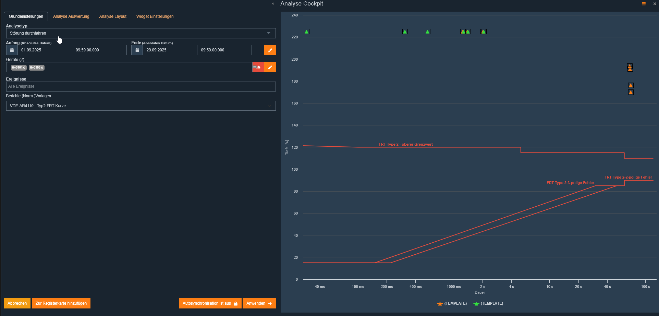659x316 pixels.
Task: Open the Analysetyp dropdown showing Störung durchfahren
Action: pyautogui.click(x=141, y=33)
